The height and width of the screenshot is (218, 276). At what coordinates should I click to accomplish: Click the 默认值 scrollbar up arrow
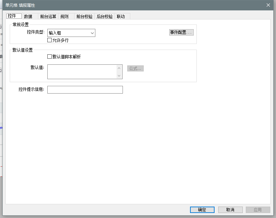[119, 68]
